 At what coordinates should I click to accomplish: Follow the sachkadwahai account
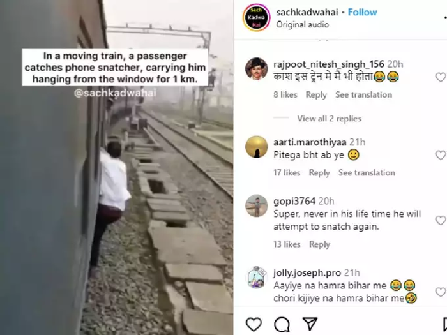click(x=362, y=12)
